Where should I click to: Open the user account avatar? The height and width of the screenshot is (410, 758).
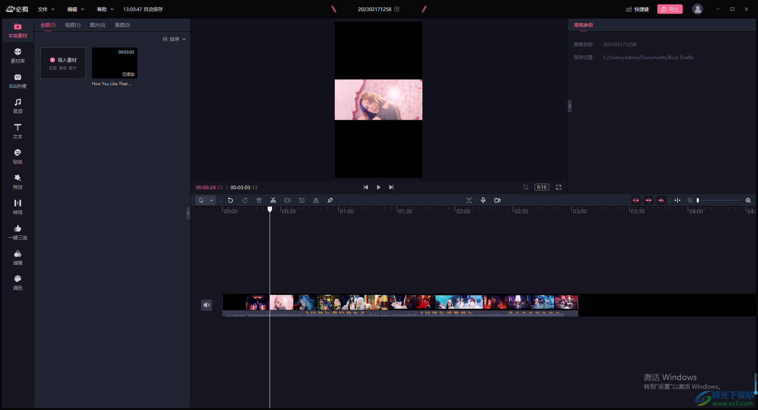coord(698,9)
